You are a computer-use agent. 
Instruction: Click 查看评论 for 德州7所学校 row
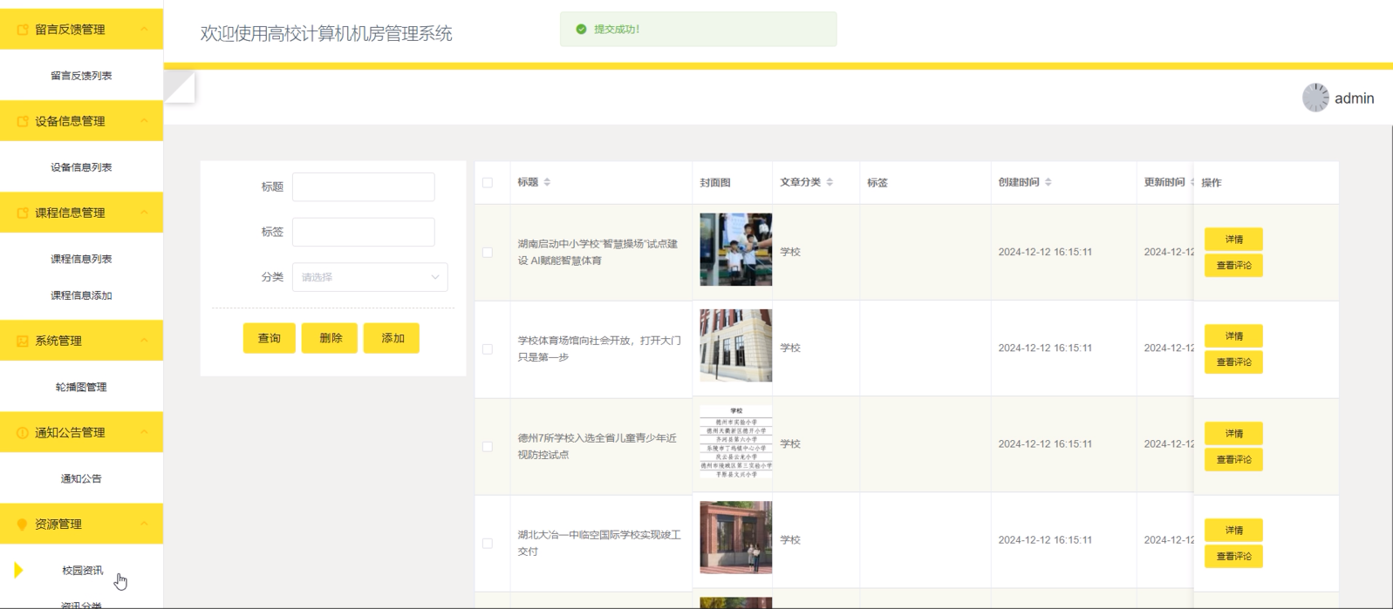[x=1233, y=460]
